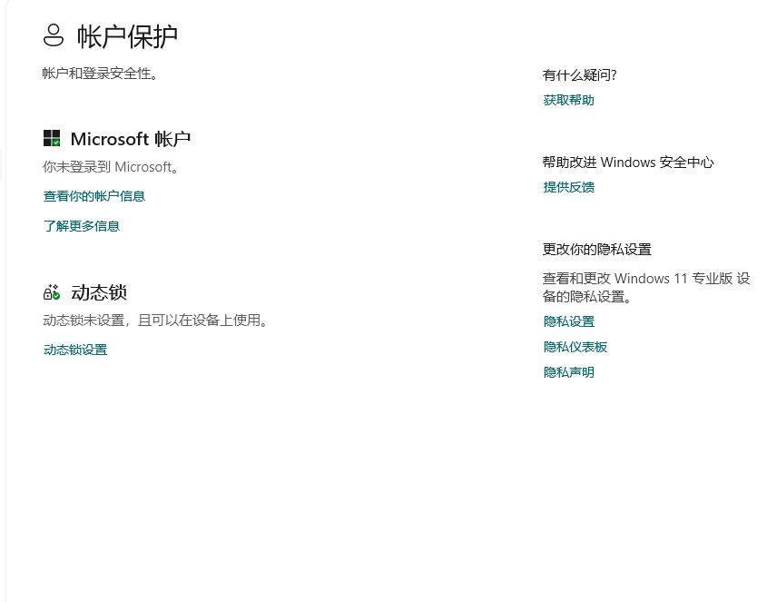767x602 pixels.
Task: Click the 动态锁 padlock icon
Action: pyautogui.click(x=52, y=291)
